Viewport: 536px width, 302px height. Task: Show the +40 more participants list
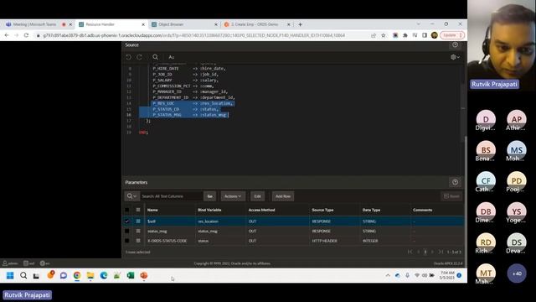pos(517,273)
